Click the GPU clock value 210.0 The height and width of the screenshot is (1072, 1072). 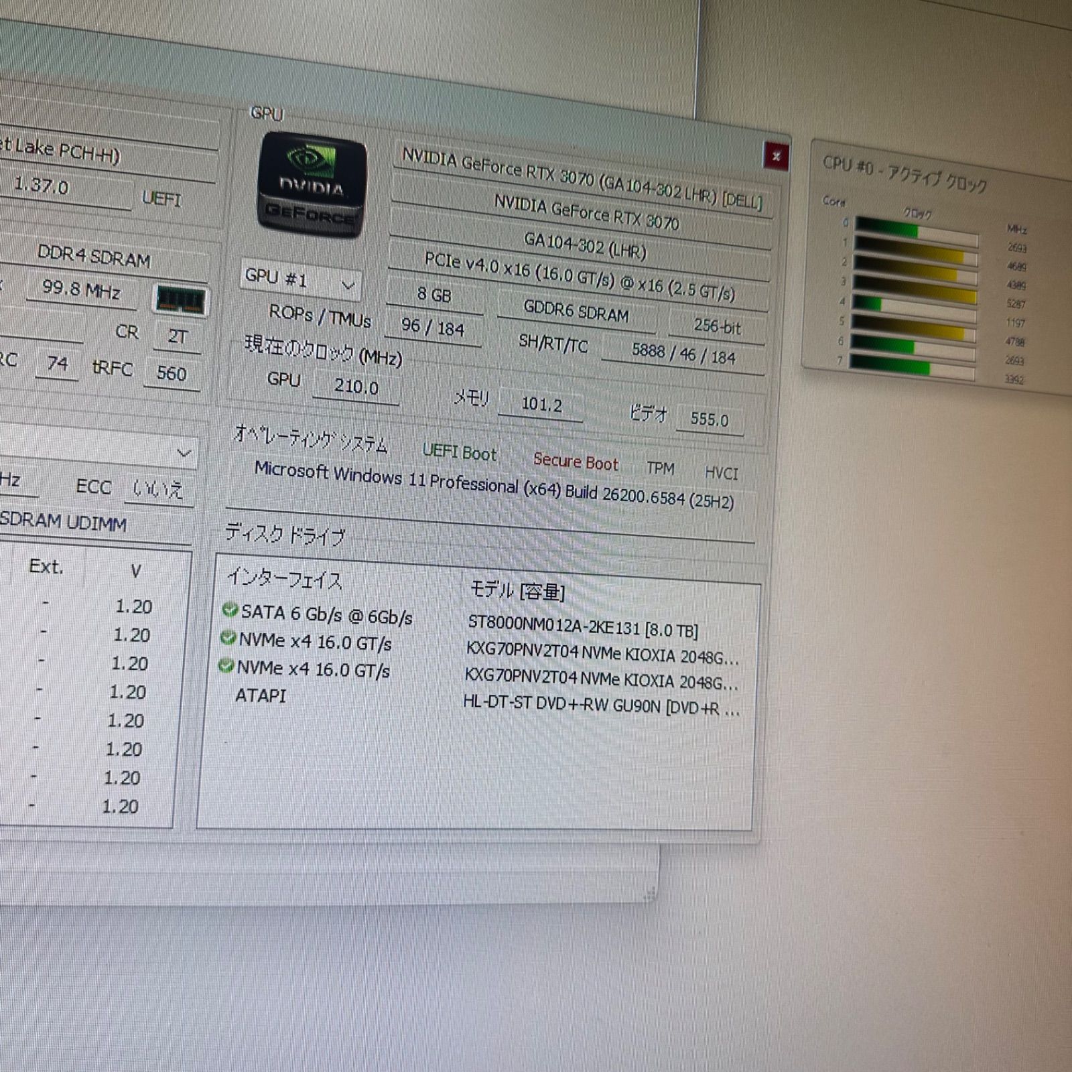point(356,387)
